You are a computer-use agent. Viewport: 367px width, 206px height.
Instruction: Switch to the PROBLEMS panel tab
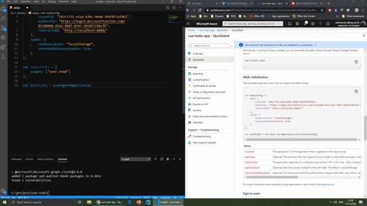click(17, 159)
